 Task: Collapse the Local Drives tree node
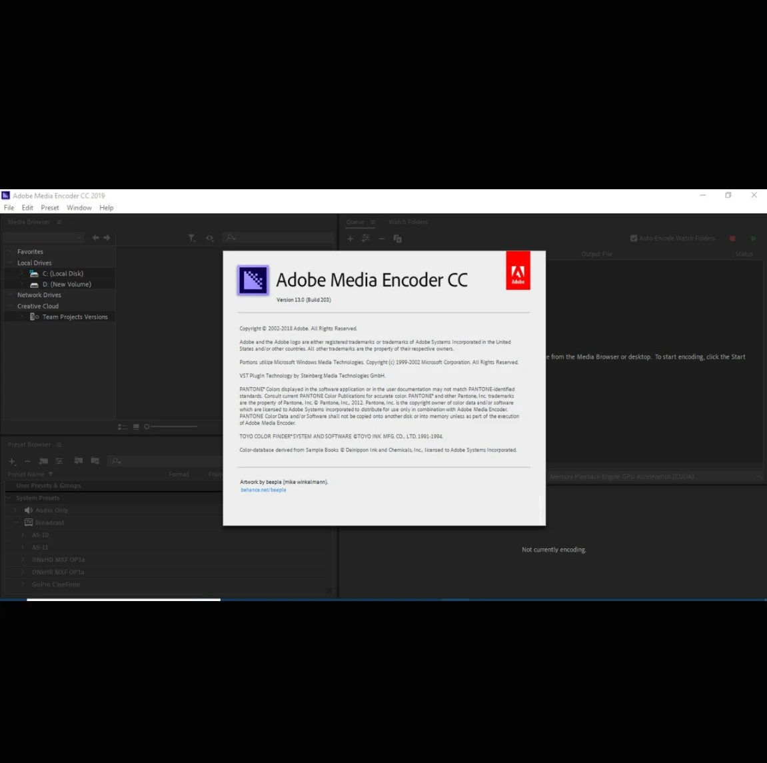click(x=9, y=263)
